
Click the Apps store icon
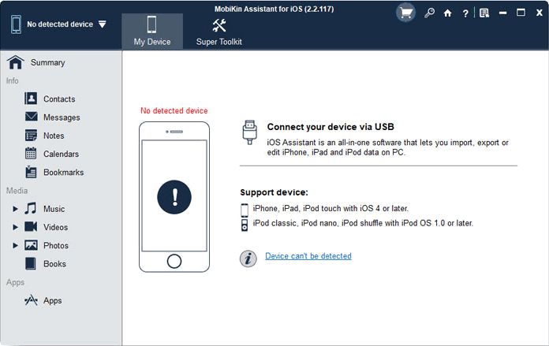(32, 300)
